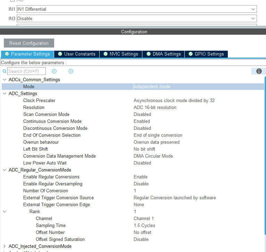Click Continuous Conversion Mode Enabled value
The image size is (266, 252).
coord(142,121)
